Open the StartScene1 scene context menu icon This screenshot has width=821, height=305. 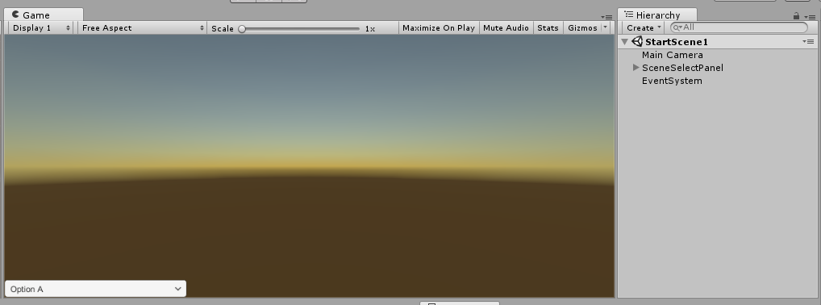pos(808,41)
